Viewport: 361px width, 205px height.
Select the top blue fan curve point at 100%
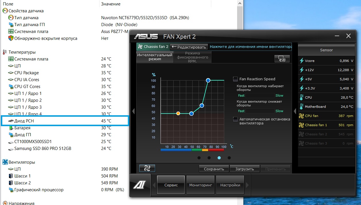coord(208,80)
